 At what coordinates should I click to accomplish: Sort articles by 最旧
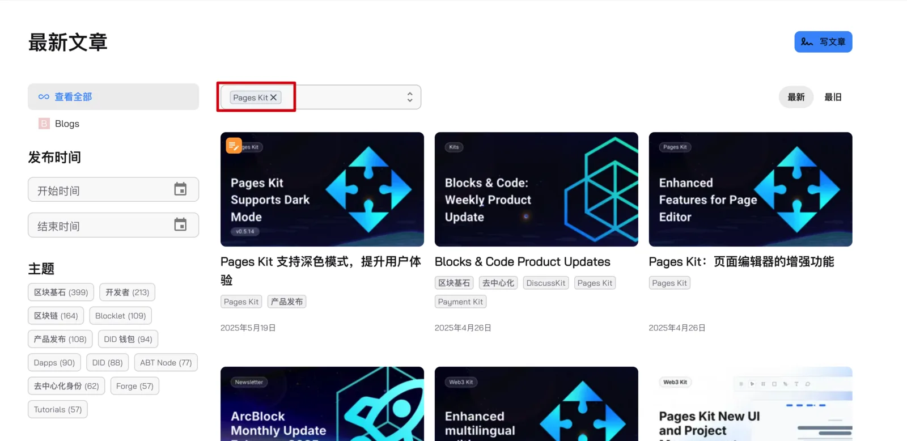coord(833,97)
